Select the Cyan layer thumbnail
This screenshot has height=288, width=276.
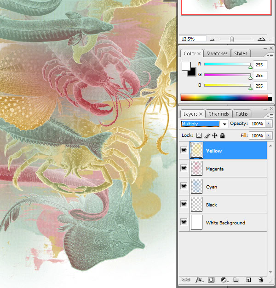pos(196,186)
